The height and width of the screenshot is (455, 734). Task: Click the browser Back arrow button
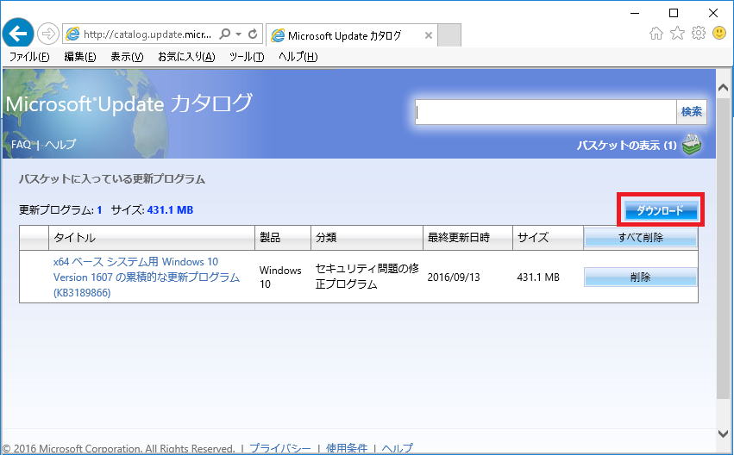pos(19,34)
